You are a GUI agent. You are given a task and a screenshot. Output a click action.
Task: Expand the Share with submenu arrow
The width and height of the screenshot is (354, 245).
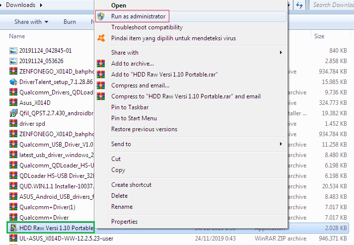point(281,53)
